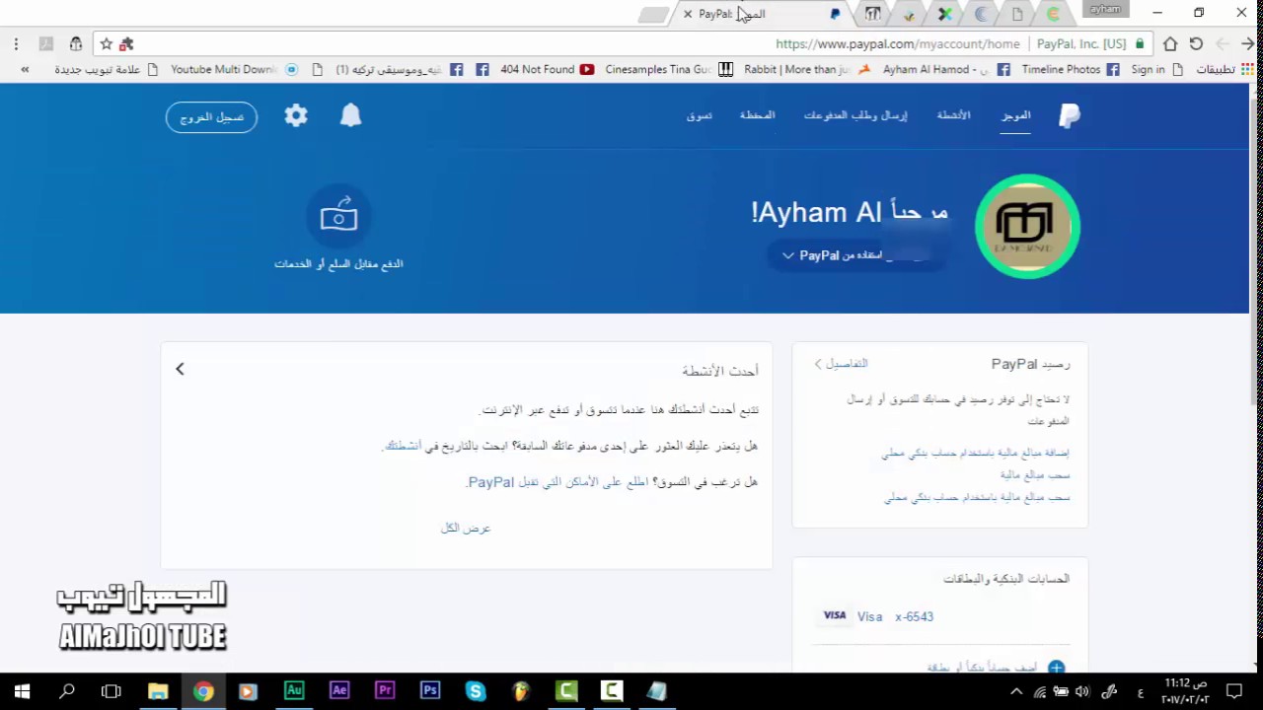Click the plus icon to add bank or card

[x=1056, y=668]
